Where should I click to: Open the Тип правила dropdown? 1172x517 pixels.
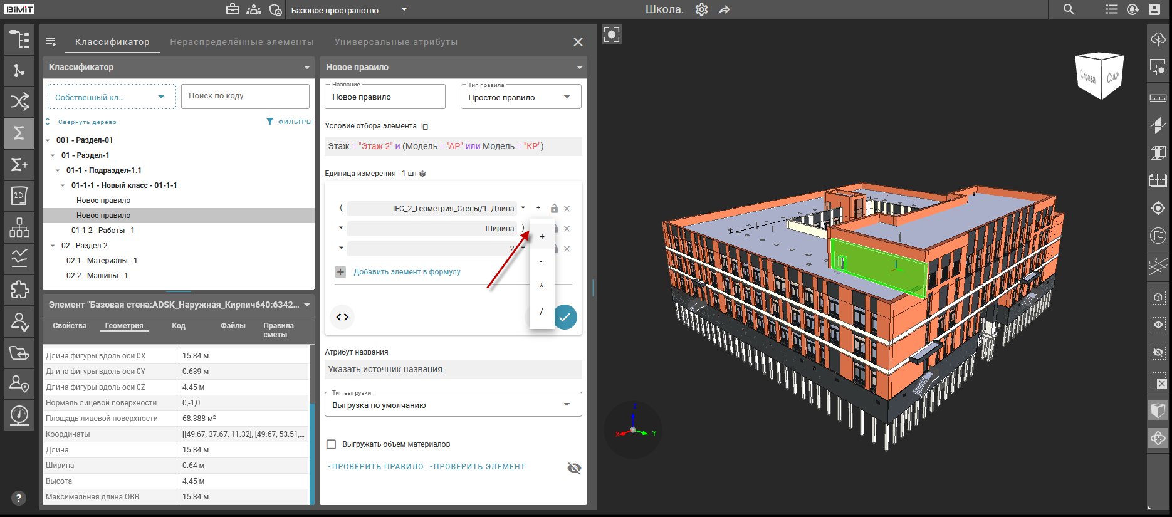tap(520, 97)
